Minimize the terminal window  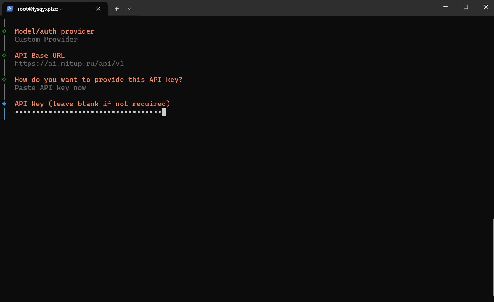tap(445, 7)
